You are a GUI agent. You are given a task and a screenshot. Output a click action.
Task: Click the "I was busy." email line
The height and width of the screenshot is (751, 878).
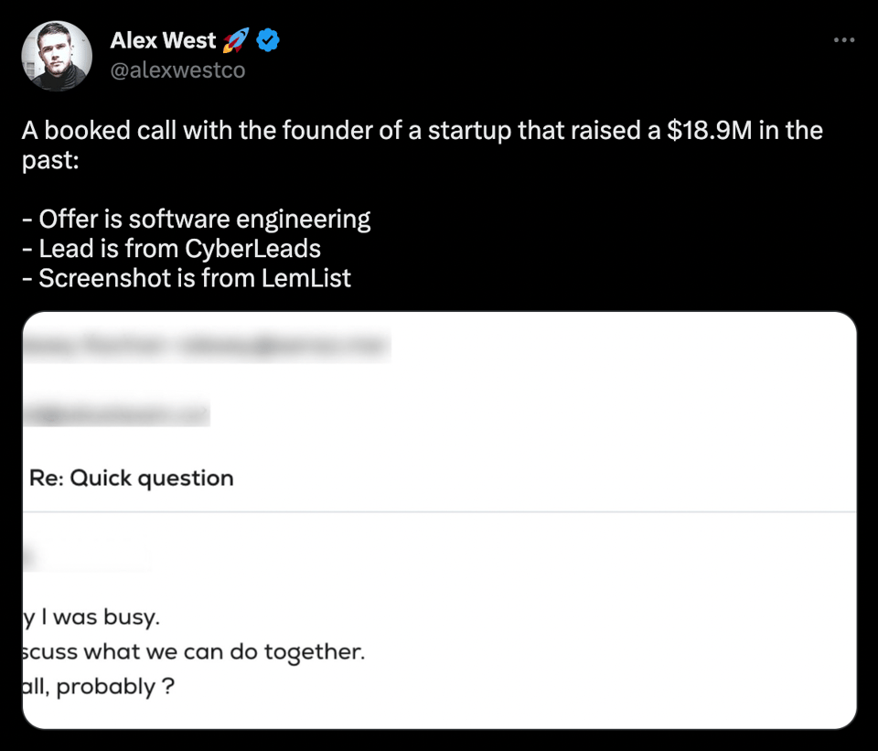pos(91,617)
